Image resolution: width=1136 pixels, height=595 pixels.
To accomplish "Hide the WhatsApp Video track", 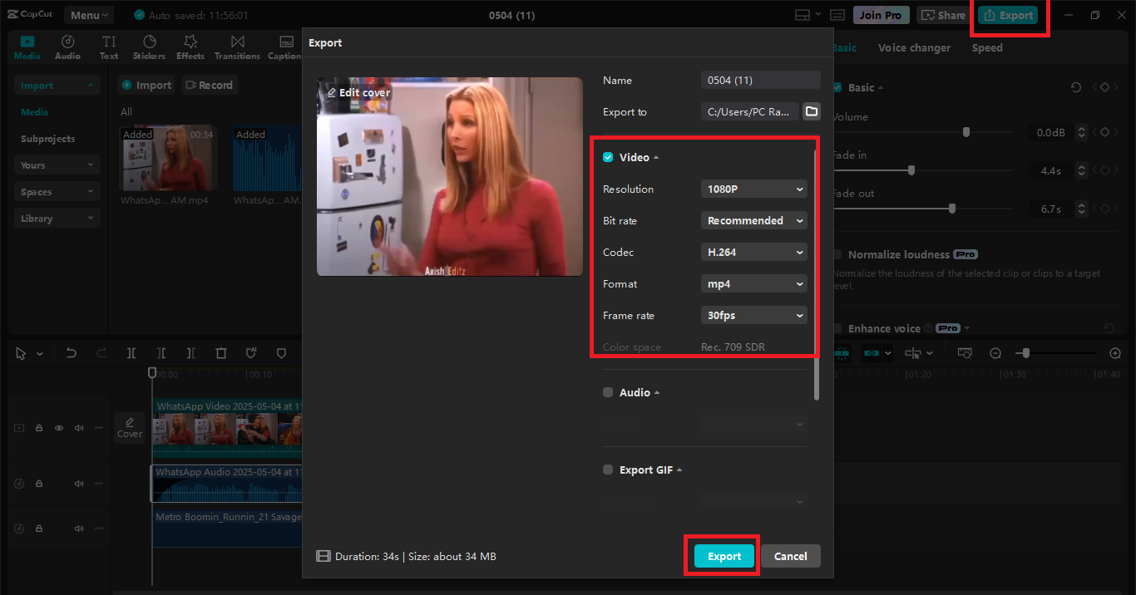I will [x=59, y=428].
